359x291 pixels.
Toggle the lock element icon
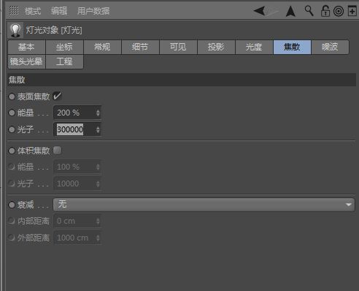(325, 11)
